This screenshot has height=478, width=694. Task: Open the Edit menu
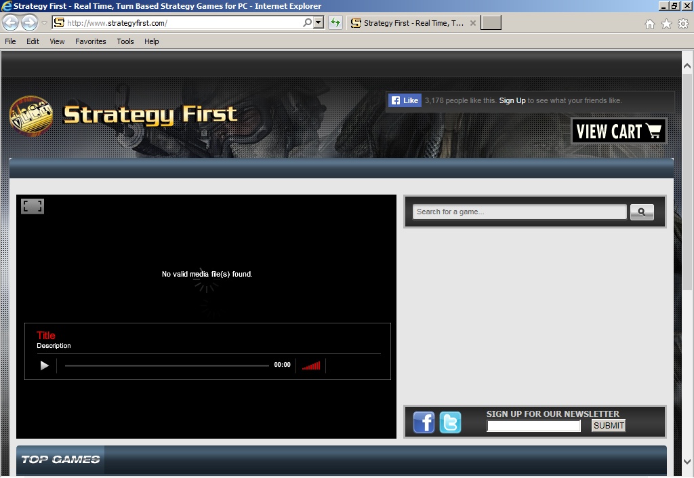coord(33,41)
